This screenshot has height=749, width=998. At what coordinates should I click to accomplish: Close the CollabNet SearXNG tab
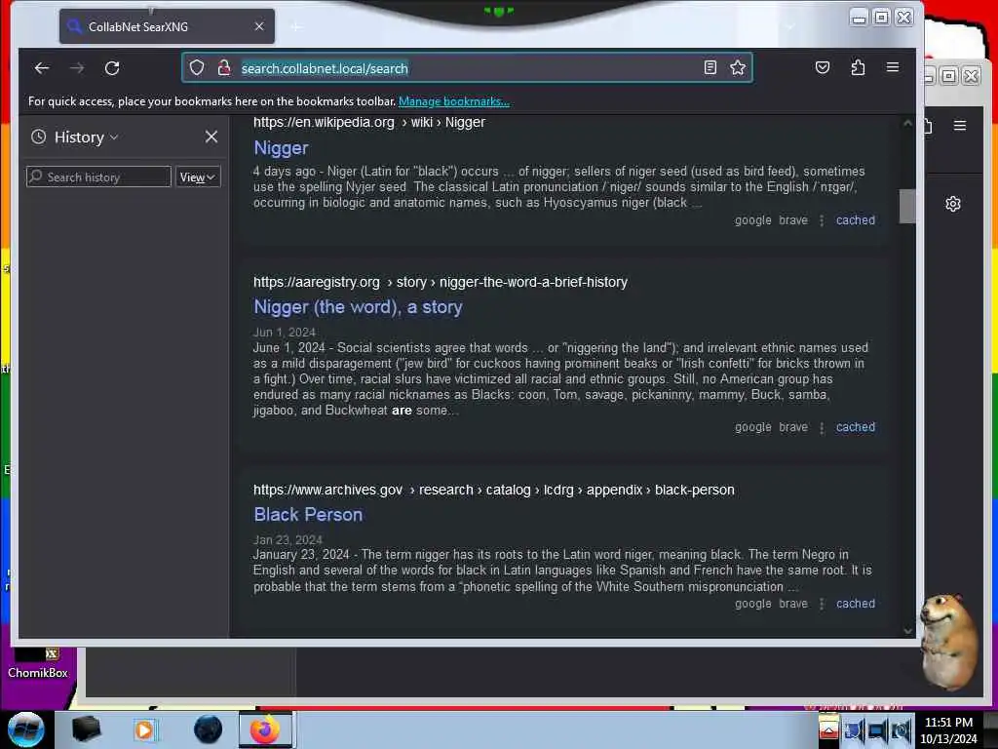point(259,26)
